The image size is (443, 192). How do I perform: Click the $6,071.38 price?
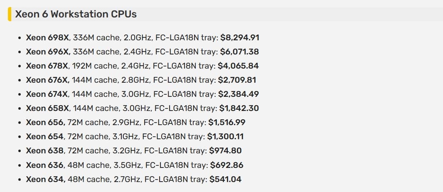[240, 52]
